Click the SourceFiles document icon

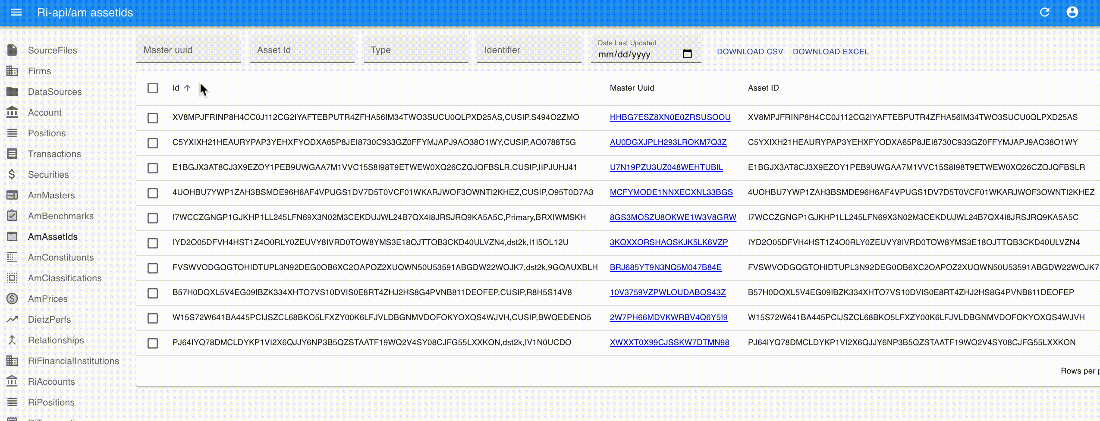click(x=12, y=50)
